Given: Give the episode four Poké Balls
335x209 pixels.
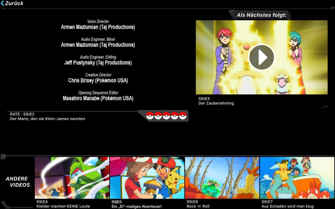Looking at the screenshot, I should (x=174, y=116).
